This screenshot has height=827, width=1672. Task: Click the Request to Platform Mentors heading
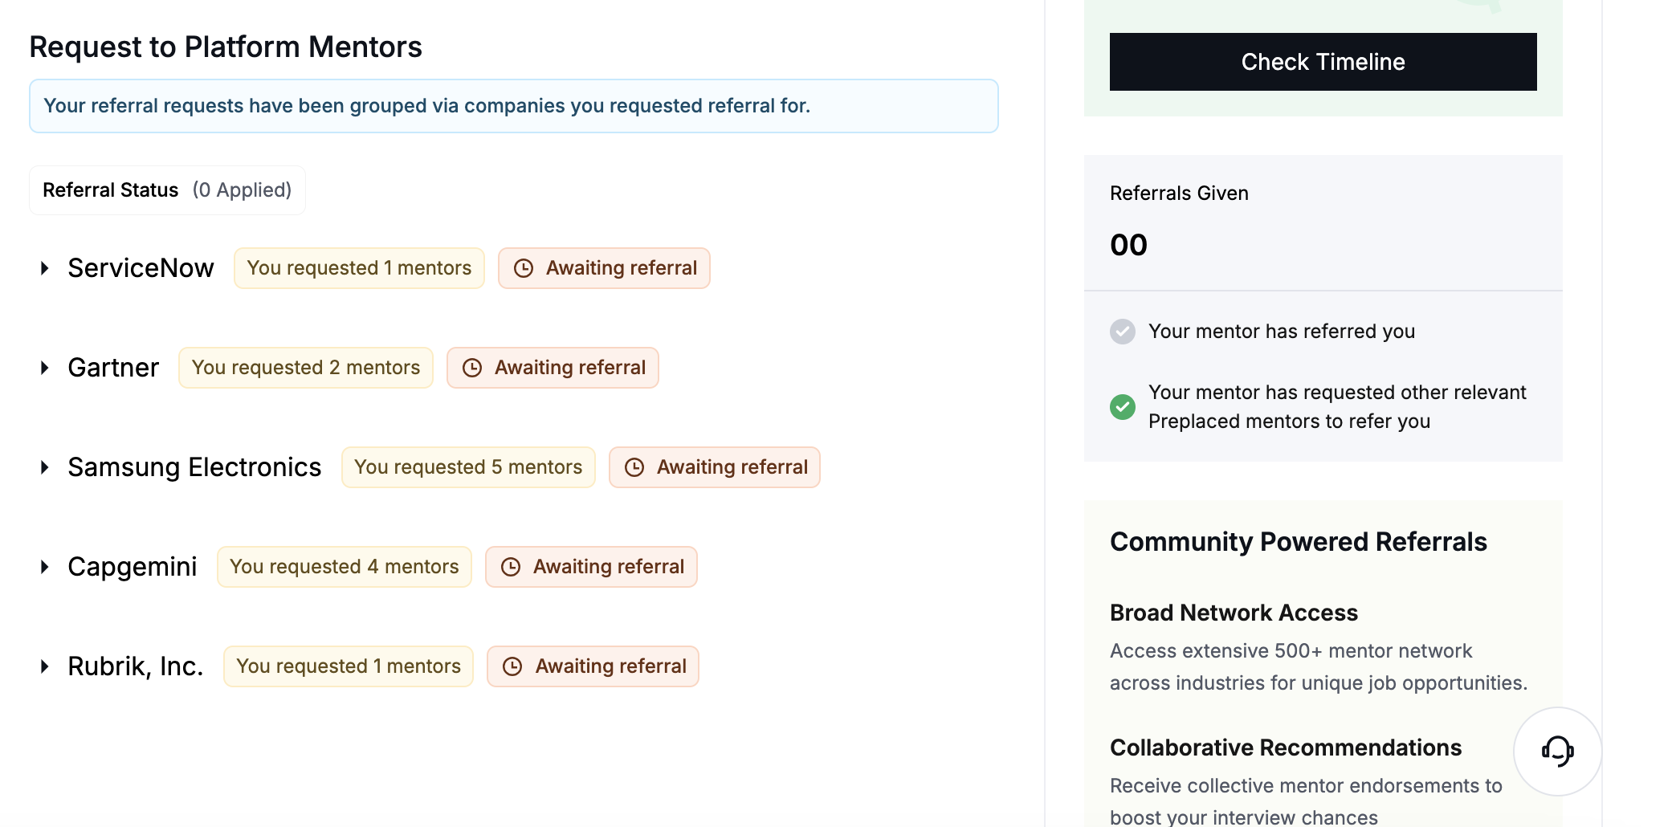coord(226,47)
